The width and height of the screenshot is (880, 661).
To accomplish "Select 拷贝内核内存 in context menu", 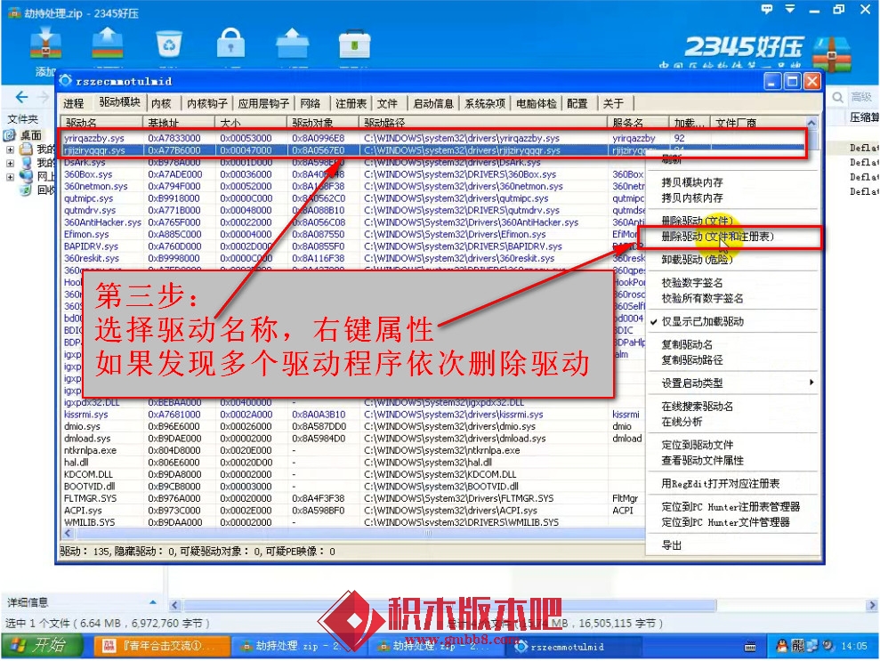I will click(x=692, y=198).
